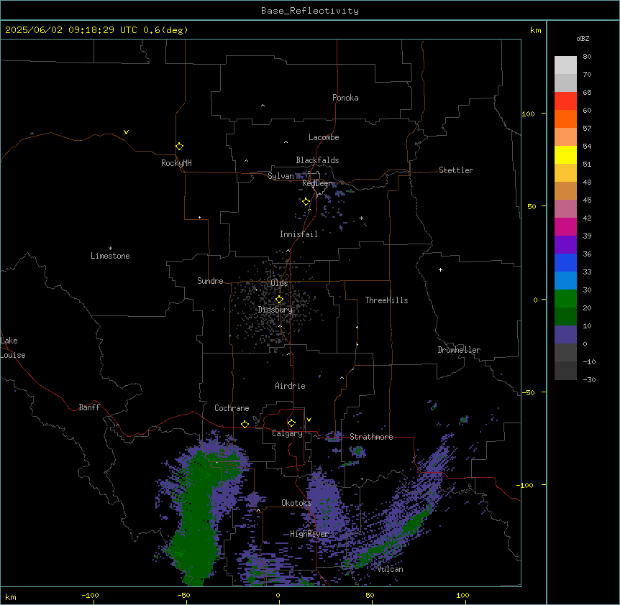Click the yellow diamond marker above RockyMH
Viewport: 620px width, 605px height.
tap(179, 147)
